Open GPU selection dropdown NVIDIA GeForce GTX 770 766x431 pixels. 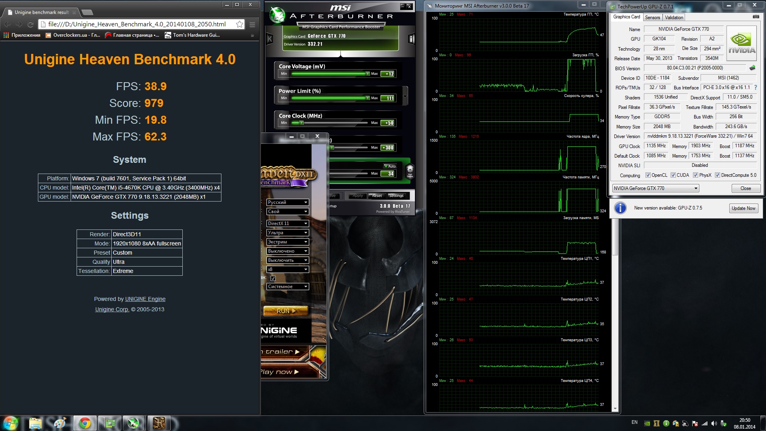655,188
